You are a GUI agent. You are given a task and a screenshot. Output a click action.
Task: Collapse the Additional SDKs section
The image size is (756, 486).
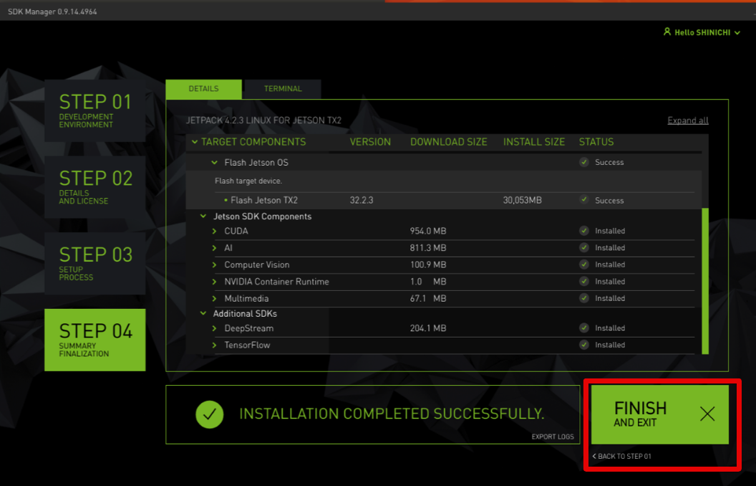pyautogui.click(x=203, y=313)
